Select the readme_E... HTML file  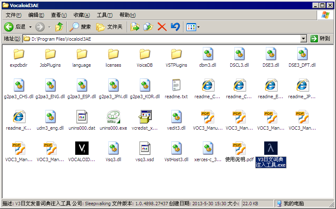[270, 89]
